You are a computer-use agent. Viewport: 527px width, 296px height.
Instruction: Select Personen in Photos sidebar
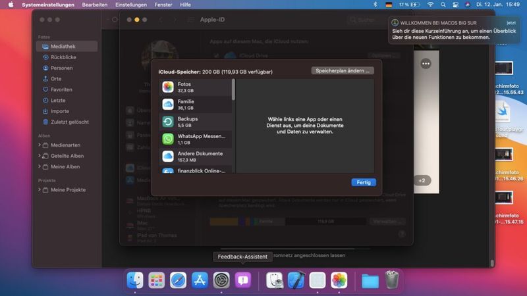point(67,68)
